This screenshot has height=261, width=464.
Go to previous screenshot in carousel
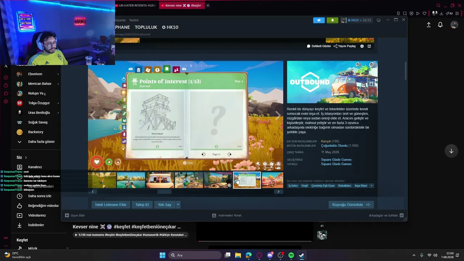(x=93, y=116)
